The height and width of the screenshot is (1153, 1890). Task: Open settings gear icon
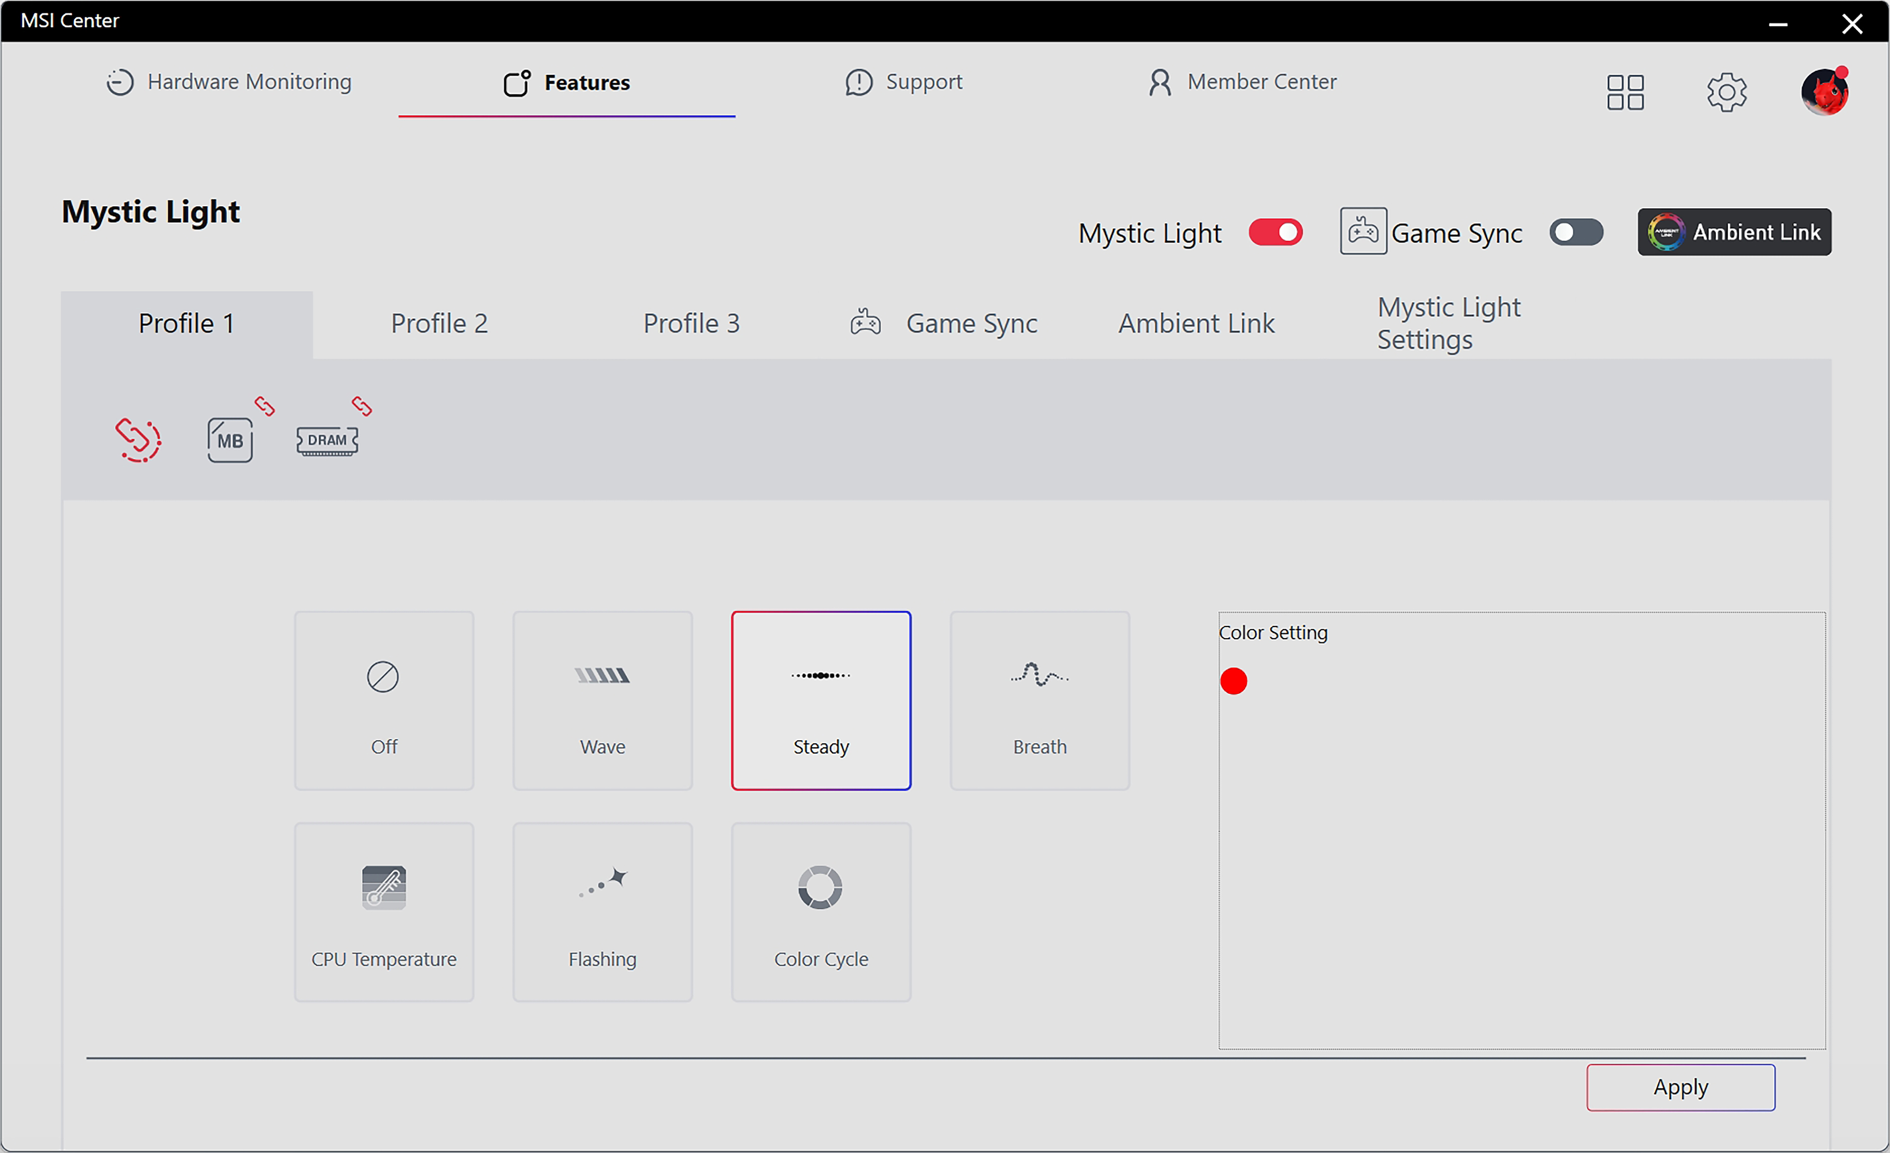click(1726, 93)
